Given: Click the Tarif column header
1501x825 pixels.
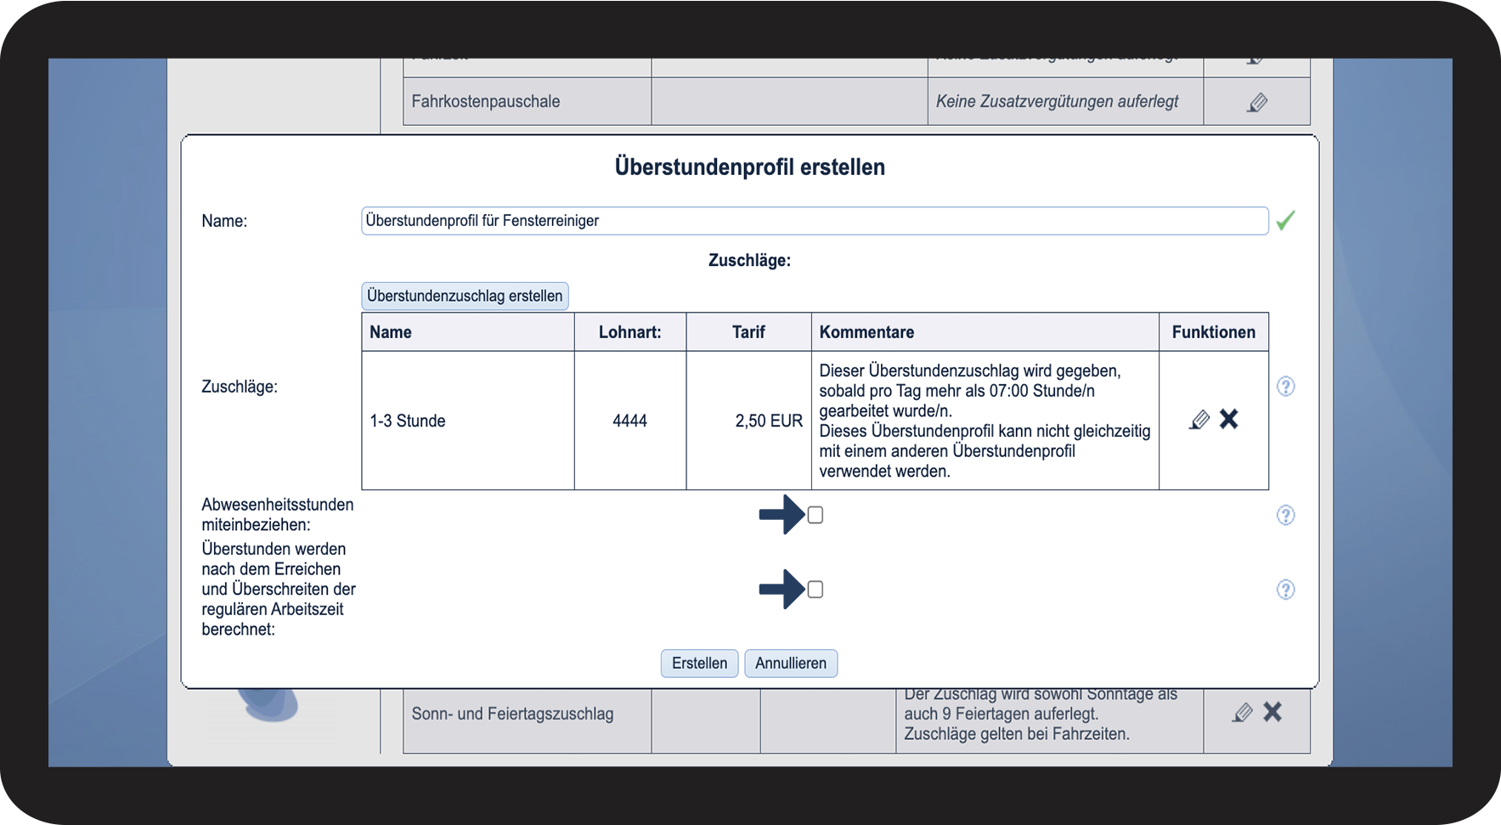Looking at the screenshot, I should click(x=748, y=332).
